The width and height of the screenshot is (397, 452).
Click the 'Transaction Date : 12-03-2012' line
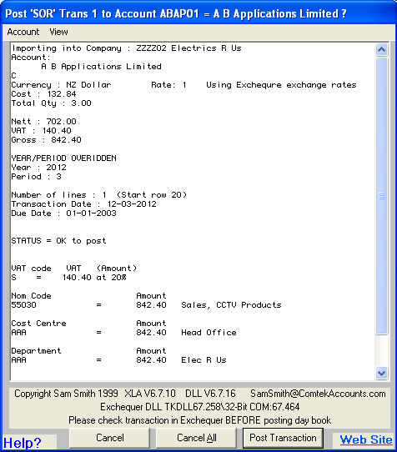coord(83,204)
